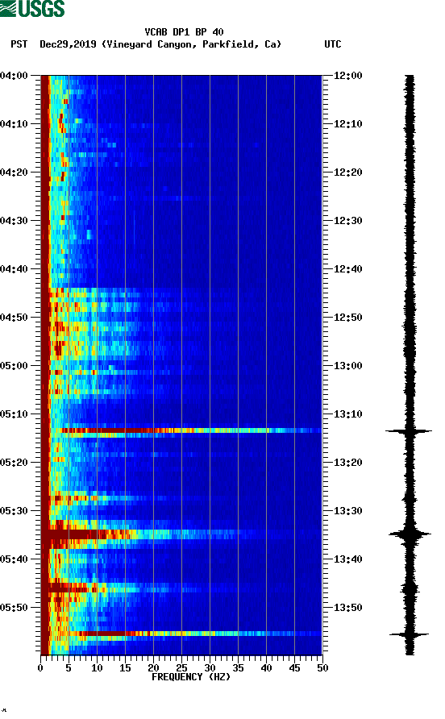Click the PST time label "05:40"
The image size is (445, 719).
click(x=14, y=559)
